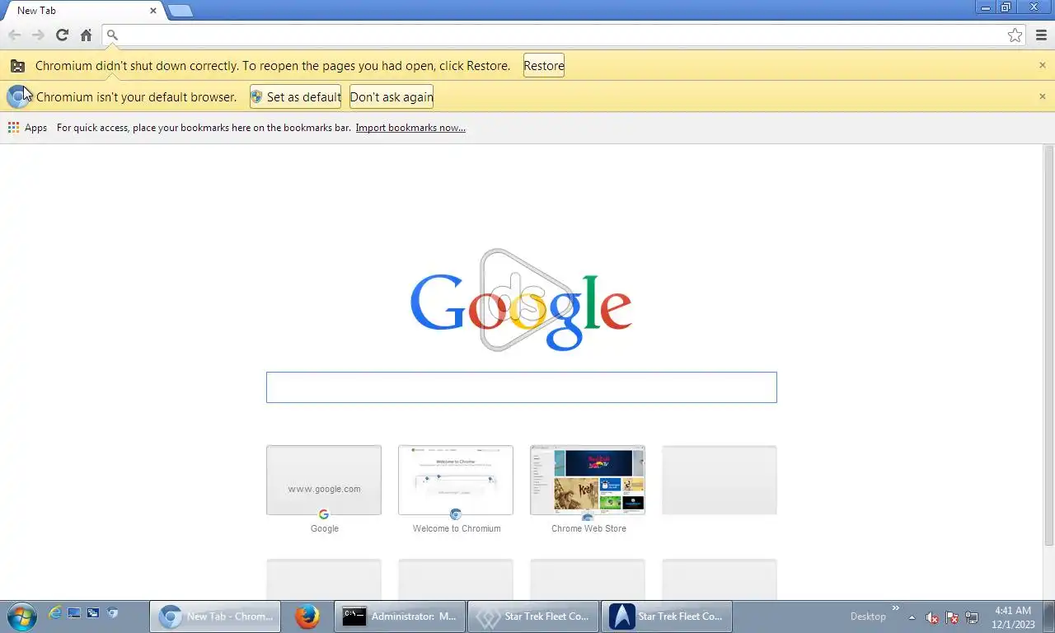The width and height of the screenshot is (1055, 633).
Task: Reload the page with the refresh icon
Action: [x=62, y=35]
